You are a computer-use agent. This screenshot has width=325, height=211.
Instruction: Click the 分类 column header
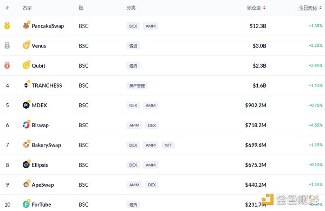[131, 8]
